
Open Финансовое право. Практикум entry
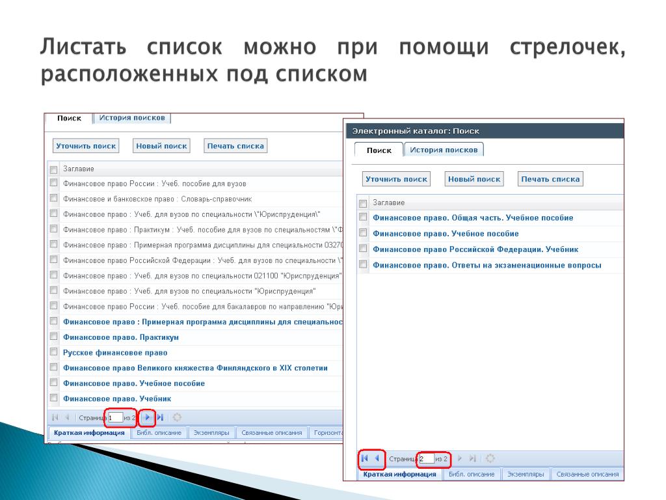coord(120,337)
